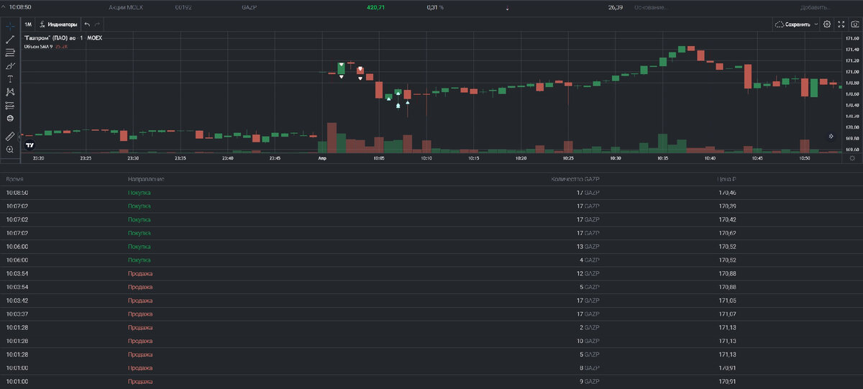Expand the dropdown arrow next to Сохранить

point(817,24)
